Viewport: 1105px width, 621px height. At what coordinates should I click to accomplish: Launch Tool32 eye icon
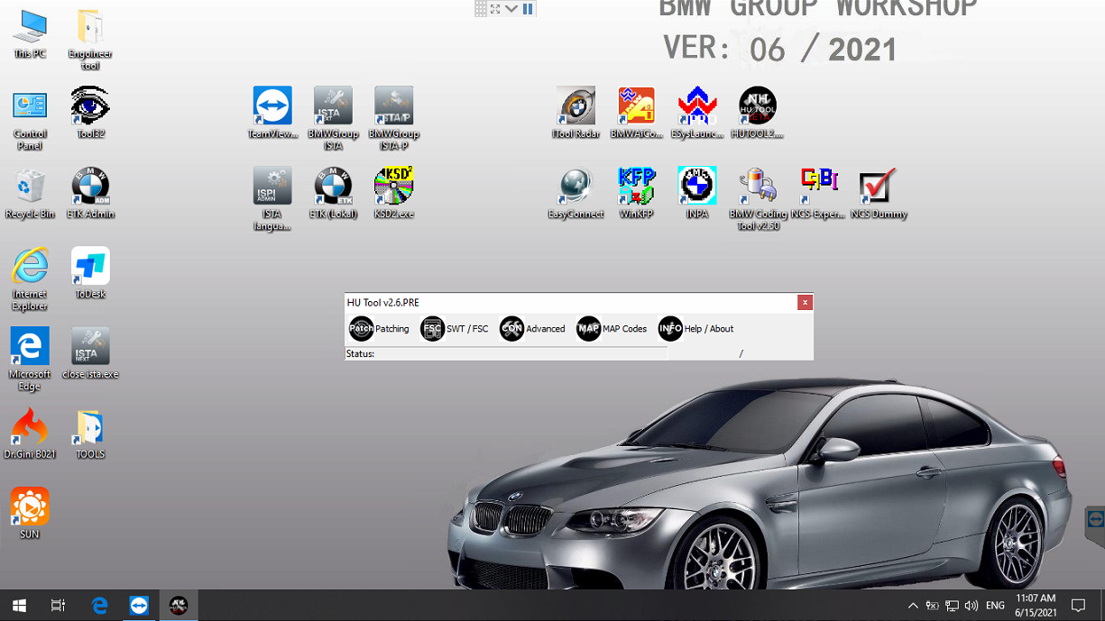(90, 114)
